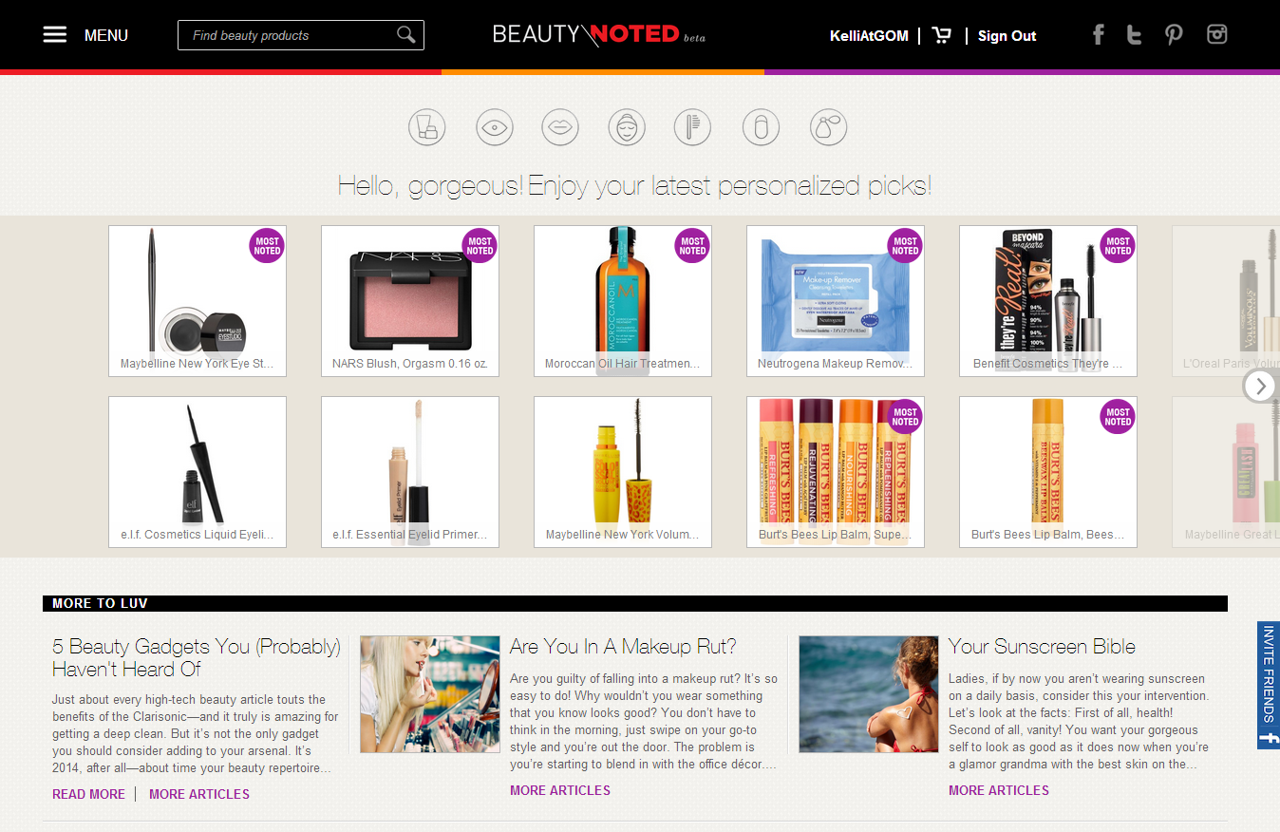
Task: Click Sign Out
Action: [x=1007, y=36]
